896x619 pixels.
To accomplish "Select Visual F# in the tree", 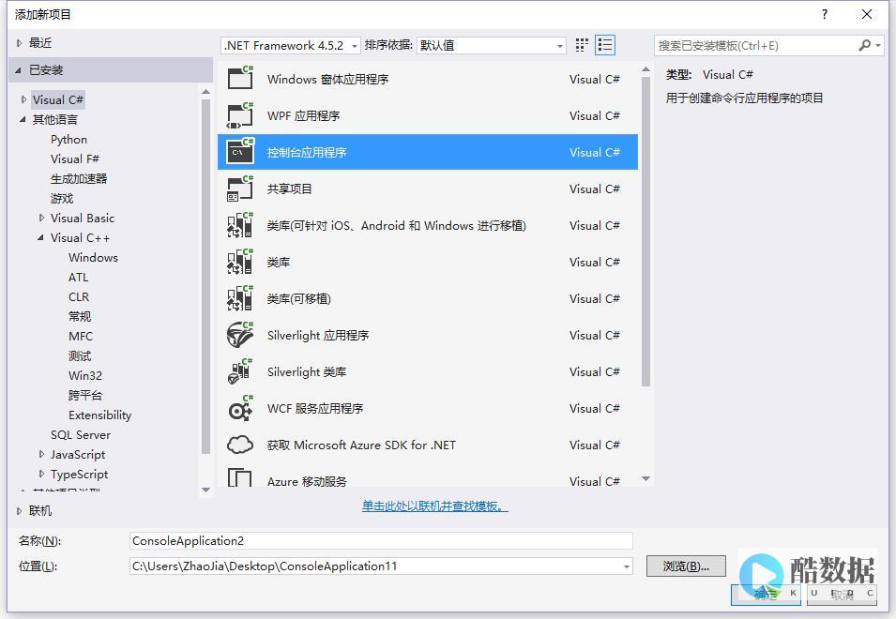I will point(75,159).
